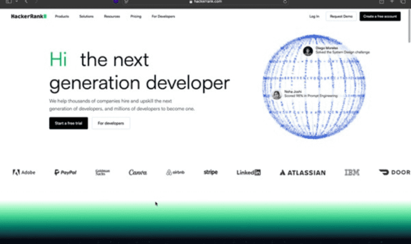The height and width of the screenshot is (244, 411).
Task: Click the Start a free trial button
Action: (x=68, y=123)
